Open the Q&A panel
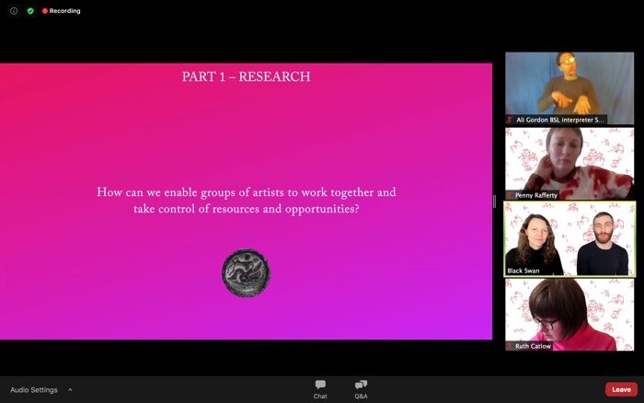 (x=362, y=389)
